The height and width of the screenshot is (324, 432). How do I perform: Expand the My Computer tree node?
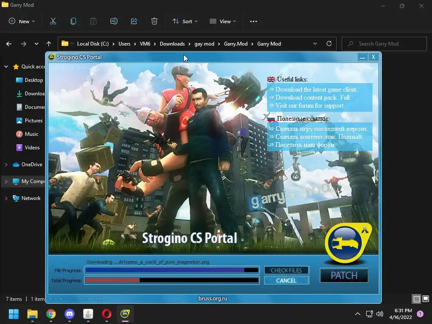coord(6,181)
